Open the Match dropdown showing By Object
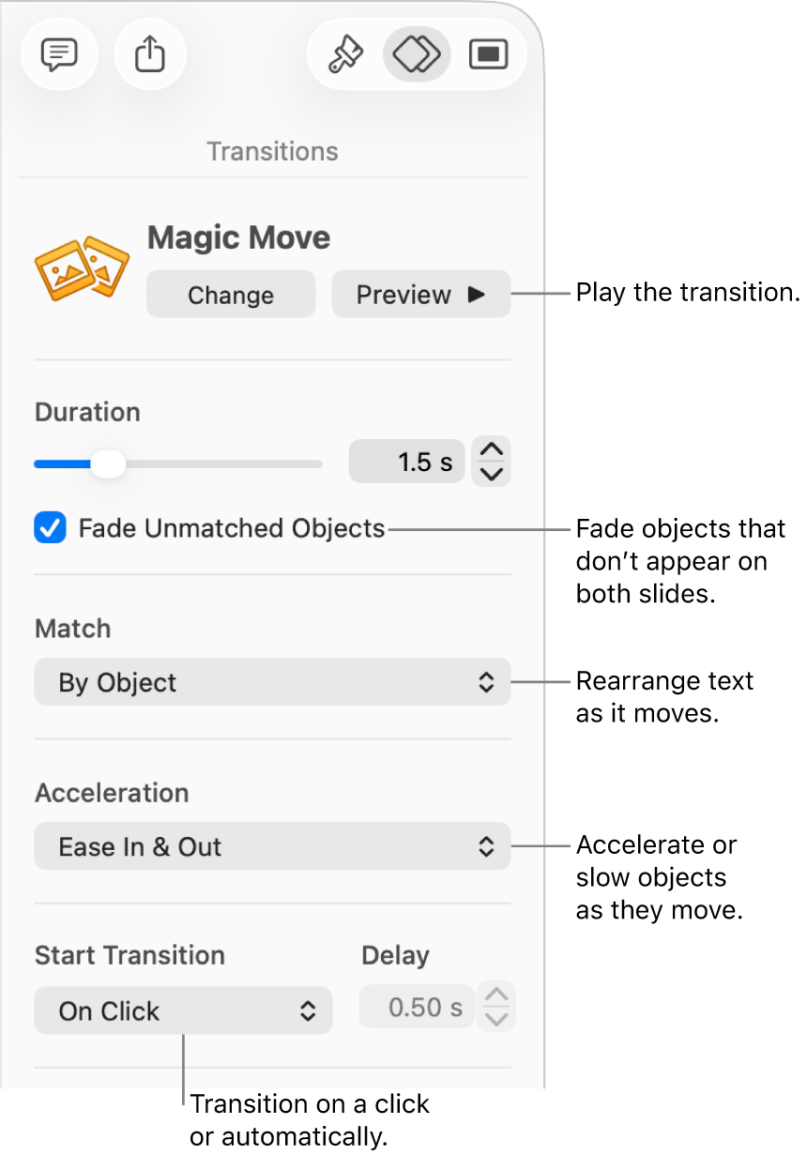The height and width of the screenshot is (1155, 807). click(x=272, y=682)
